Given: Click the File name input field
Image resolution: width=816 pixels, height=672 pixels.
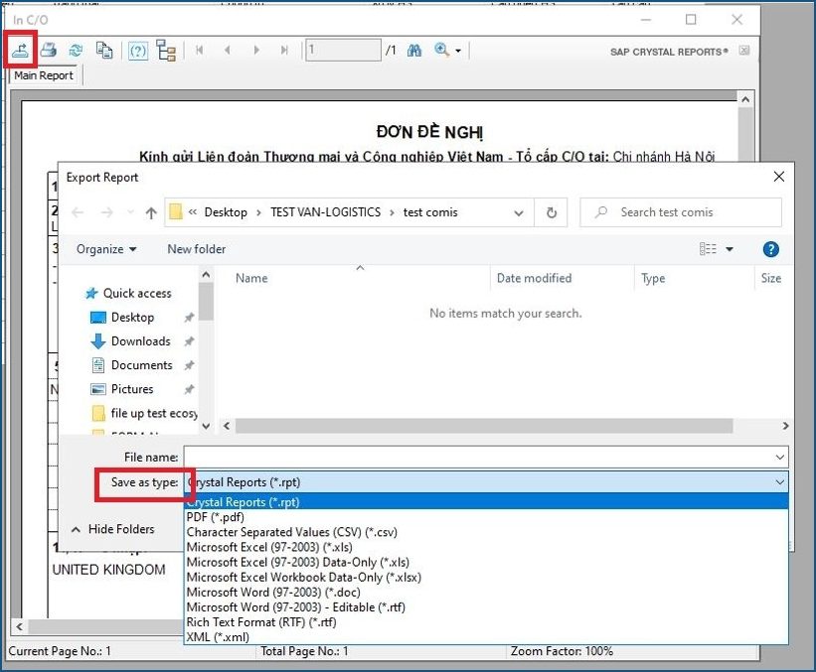Looking at the screenshot, I should (479, 458).
